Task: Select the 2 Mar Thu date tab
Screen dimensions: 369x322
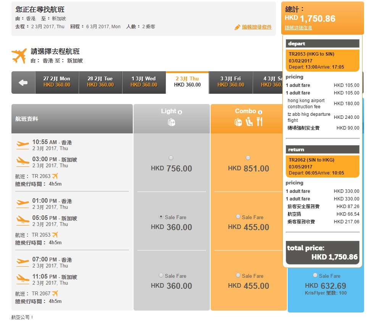Action: pos(187,82)
